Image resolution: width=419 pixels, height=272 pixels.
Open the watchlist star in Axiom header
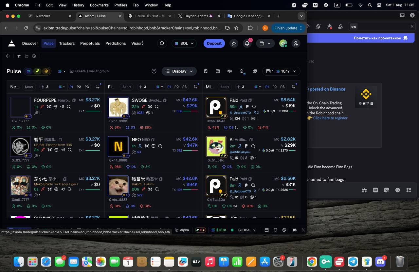coord(234,43)
